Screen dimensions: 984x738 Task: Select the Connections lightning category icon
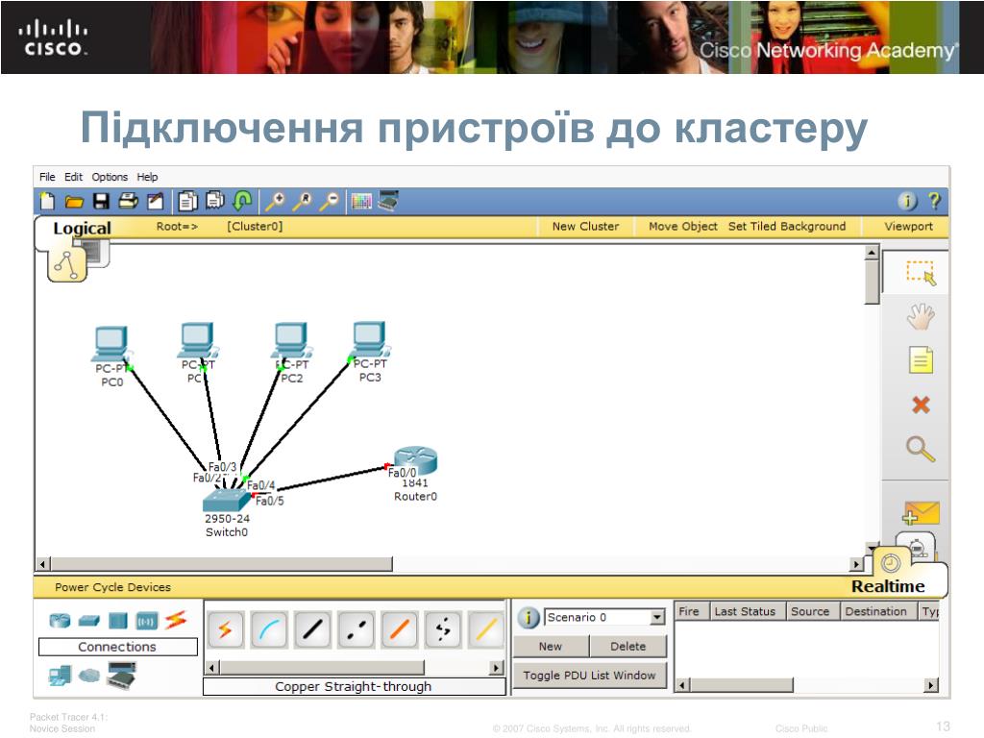[x=177, y=620]
